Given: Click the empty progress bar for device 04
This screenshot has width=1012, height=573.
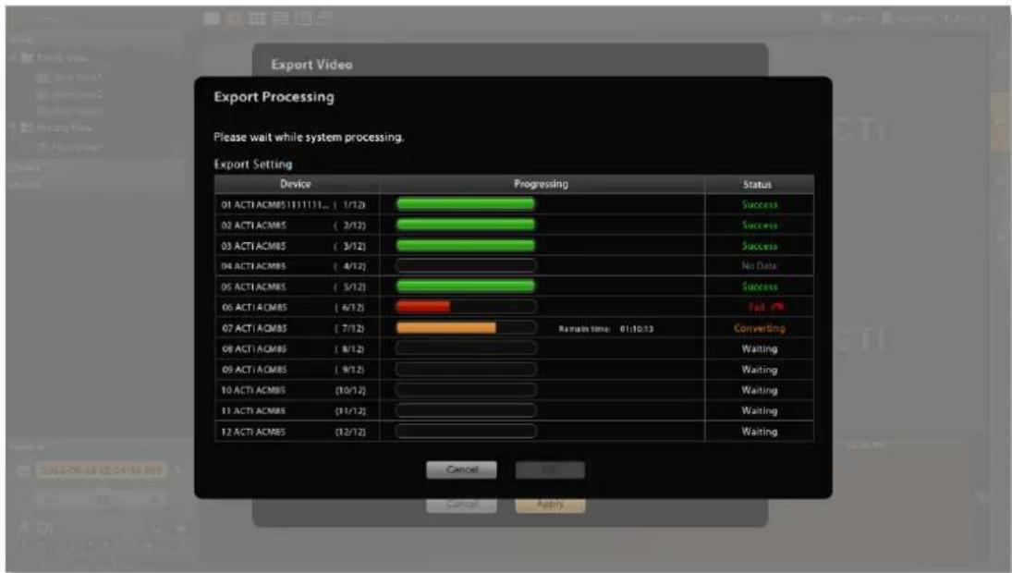Looking at the screenshot, I should (466, 266).
